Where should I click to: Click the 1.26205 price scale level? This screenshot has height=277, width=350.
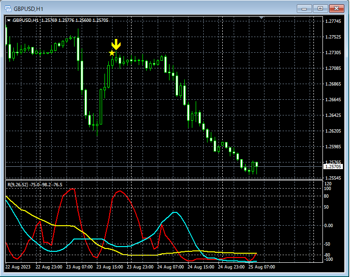point(332,131)
